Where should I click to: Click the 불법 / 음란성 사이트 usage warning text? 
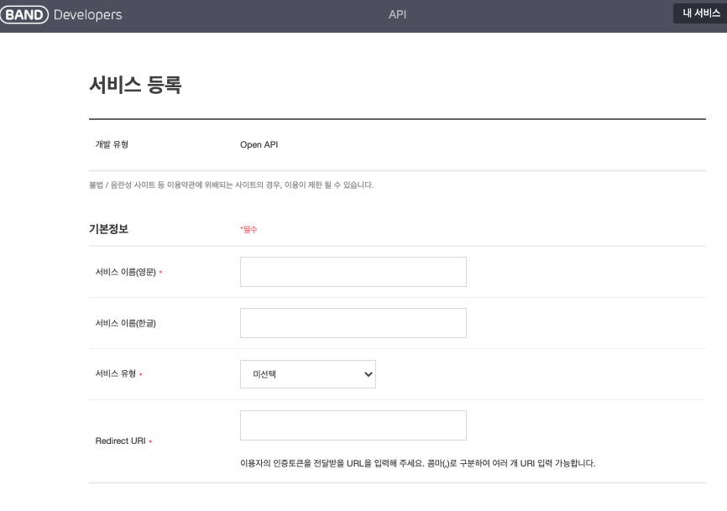point(232,185)
